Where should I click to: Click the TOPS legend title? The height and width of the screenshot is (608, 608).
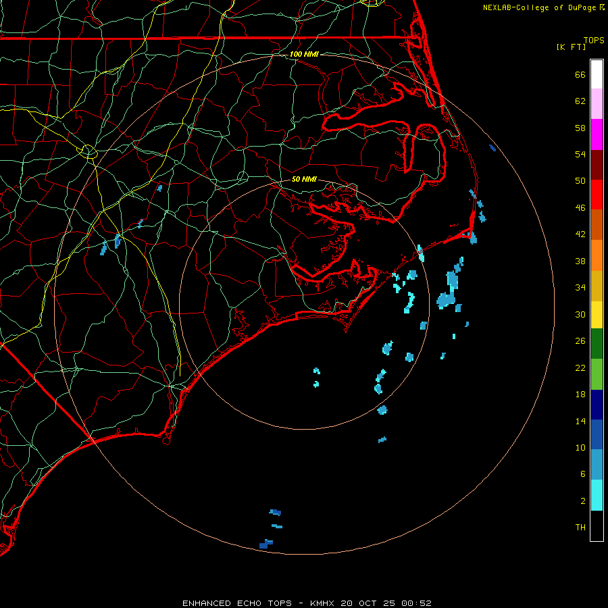594,40
